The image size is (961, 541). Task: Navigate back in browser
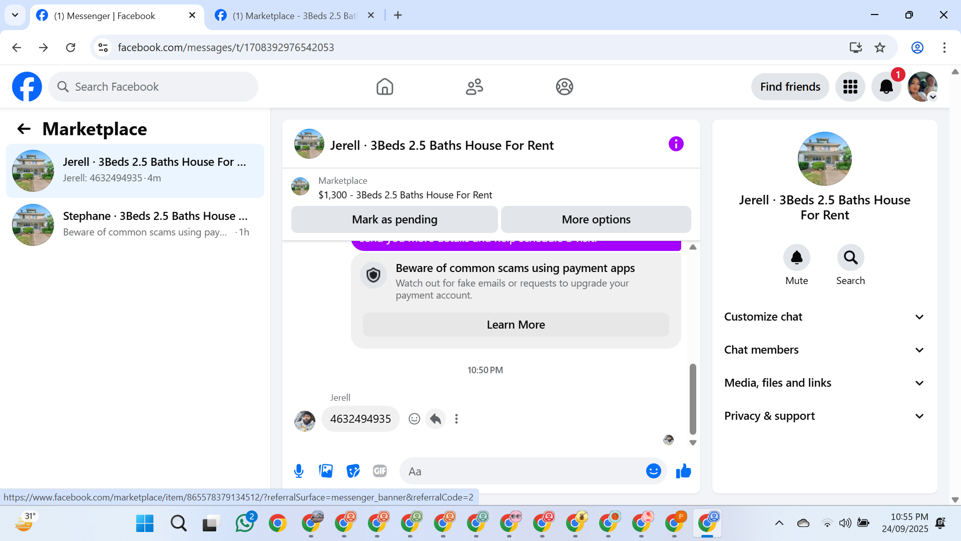coord(17,48)
